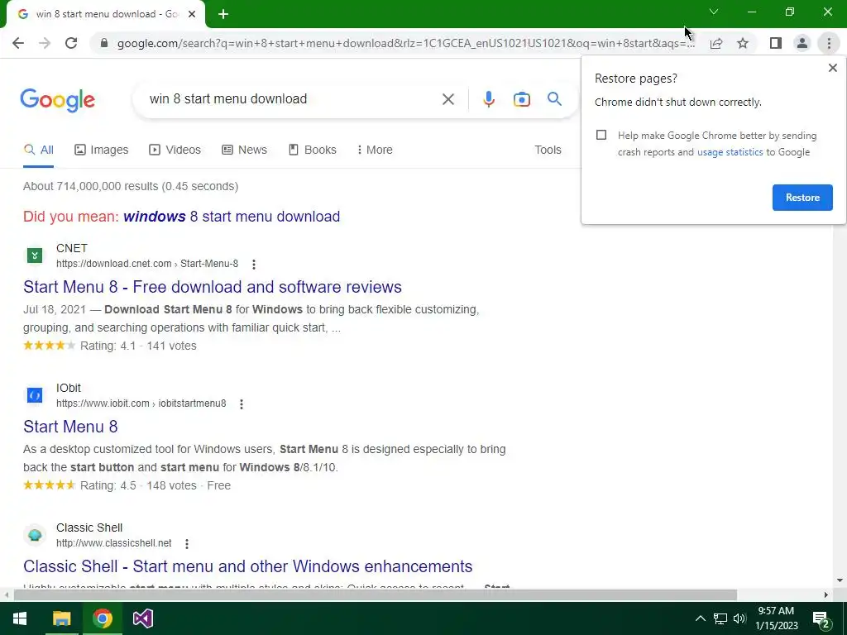
Task: Open File Explorer from the taskbar
Action: point(61,618)
